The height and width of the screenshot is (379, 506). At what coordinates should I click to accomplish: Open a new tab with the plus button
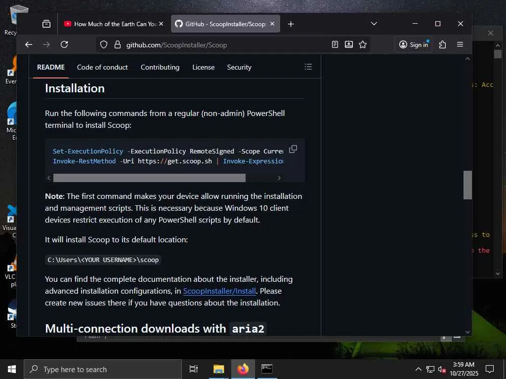291,24
